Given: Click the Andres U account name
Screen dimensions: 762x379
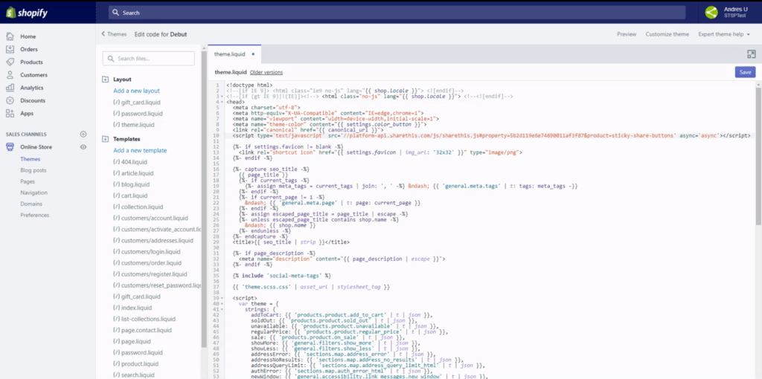Looking at the screenshot, I should coord(736,9).
